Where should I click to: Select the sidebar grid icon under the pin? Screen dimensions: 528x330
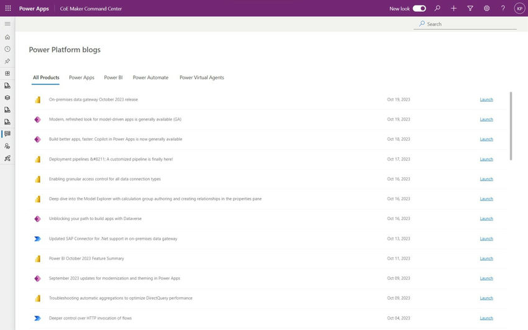(7, 73)
